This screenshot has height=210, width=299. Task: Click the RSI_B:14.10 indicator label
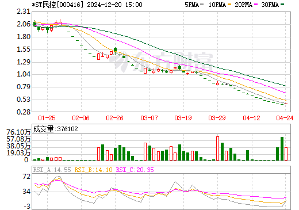tap(93, 170)
